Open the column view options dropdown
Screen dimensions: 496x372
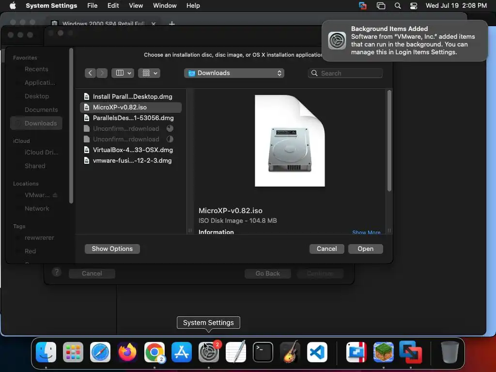[x=123, y=73]
